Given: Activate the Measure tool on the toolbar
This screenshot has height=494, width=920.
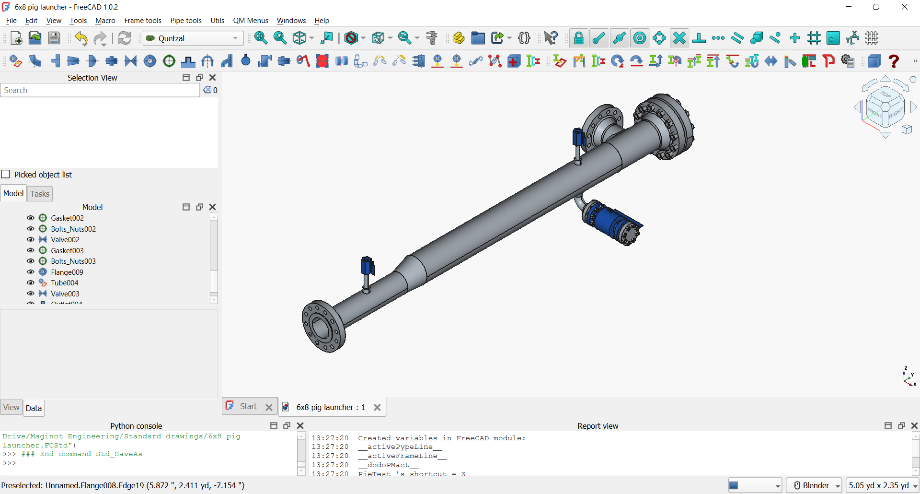Looking at the screenshot, I should tap(432, 38).
